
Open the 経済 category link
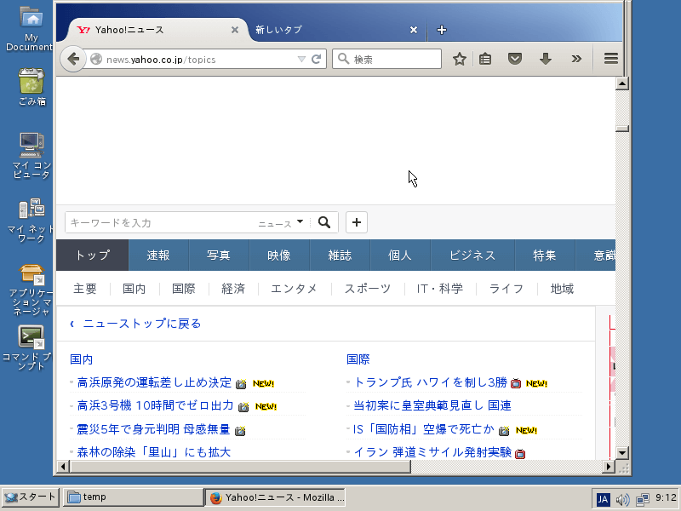click(x=233, y=289)
